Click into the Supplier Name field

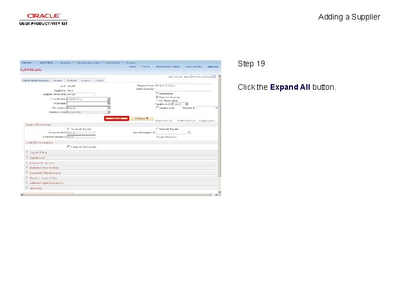pos(184,85)
